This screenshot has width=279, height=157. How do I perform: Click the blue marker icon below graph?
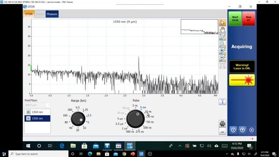click(x=222, y=102)
